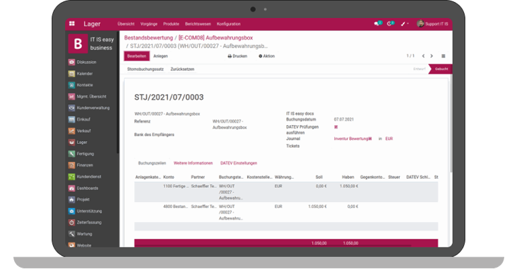Open the apps grid menu icon
Screen dimensions: 517x269
pos(72,23)
